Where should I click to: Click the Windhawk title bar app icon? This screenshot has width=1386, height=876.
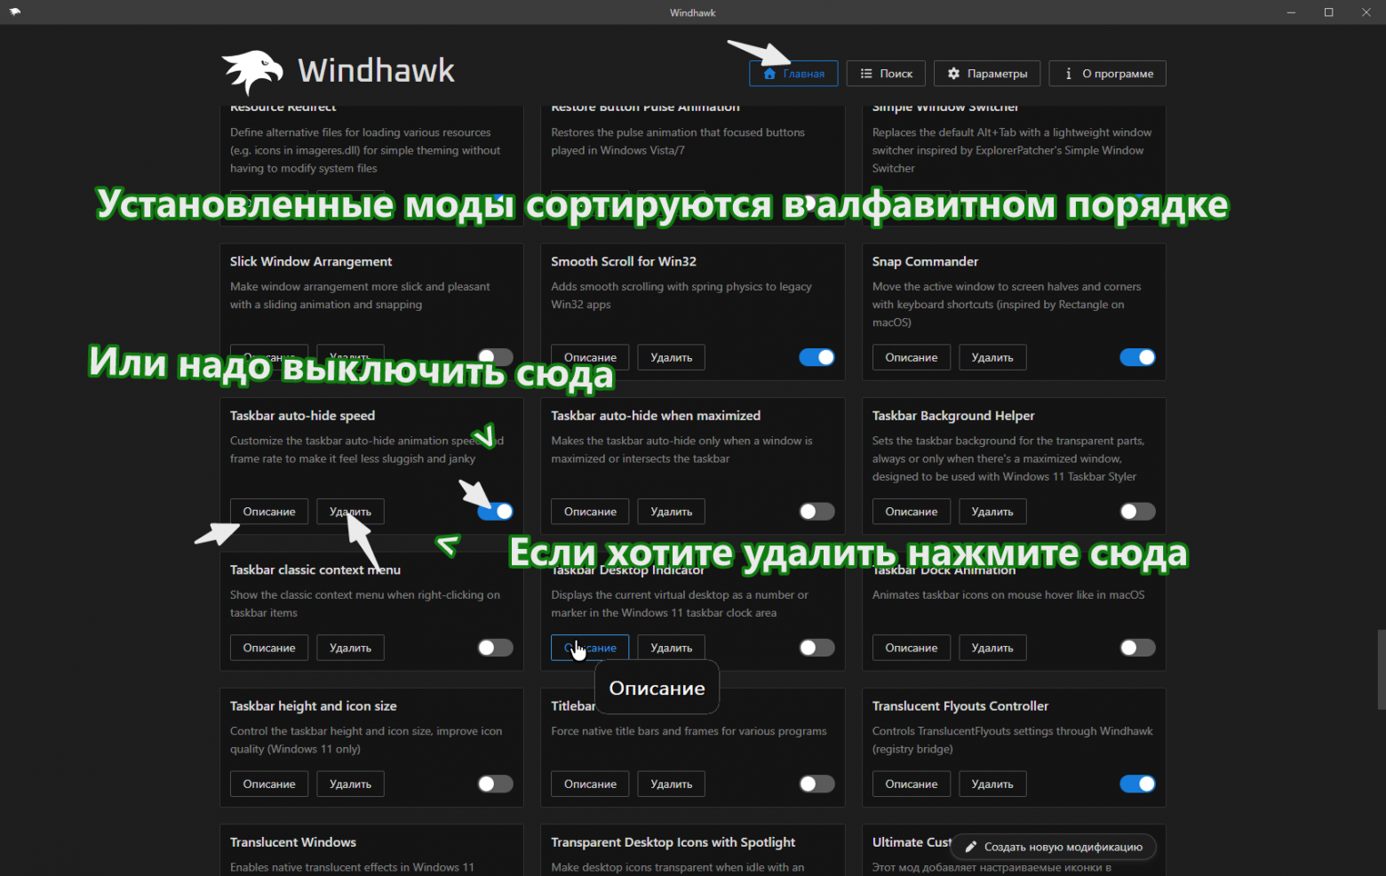point(14,12)
